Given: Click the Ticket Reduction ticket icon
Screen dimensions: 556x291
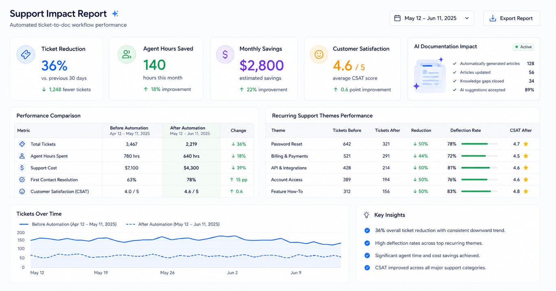Looking at the screenshot, I should click(26, 54).
